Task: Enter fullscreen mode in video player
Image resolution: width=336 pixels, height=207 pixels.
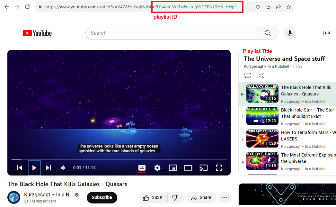Action: (x=219, y=168)
